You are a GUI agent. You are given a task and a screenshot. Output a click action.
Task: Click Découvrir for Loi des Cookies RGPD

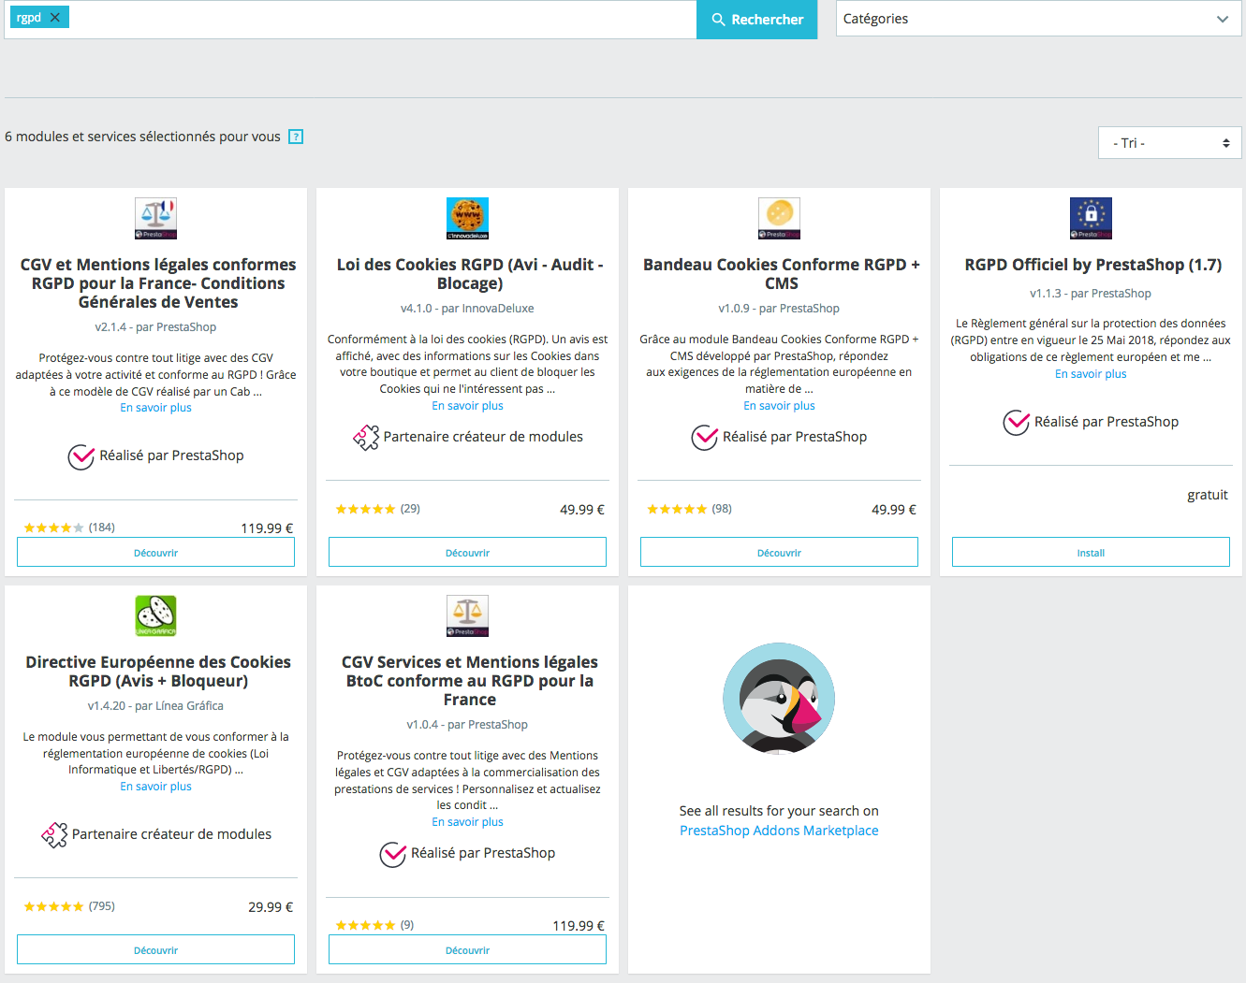click(x=467, y=553)
